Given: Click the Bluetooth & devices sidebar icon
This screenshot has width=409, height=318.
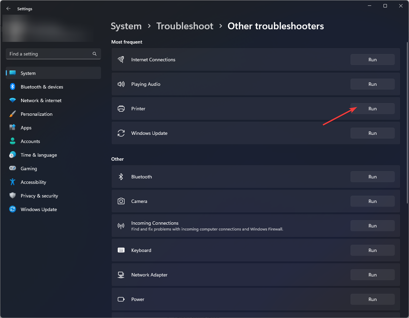Looking at the screenshot, I should (x=13, y=87).
